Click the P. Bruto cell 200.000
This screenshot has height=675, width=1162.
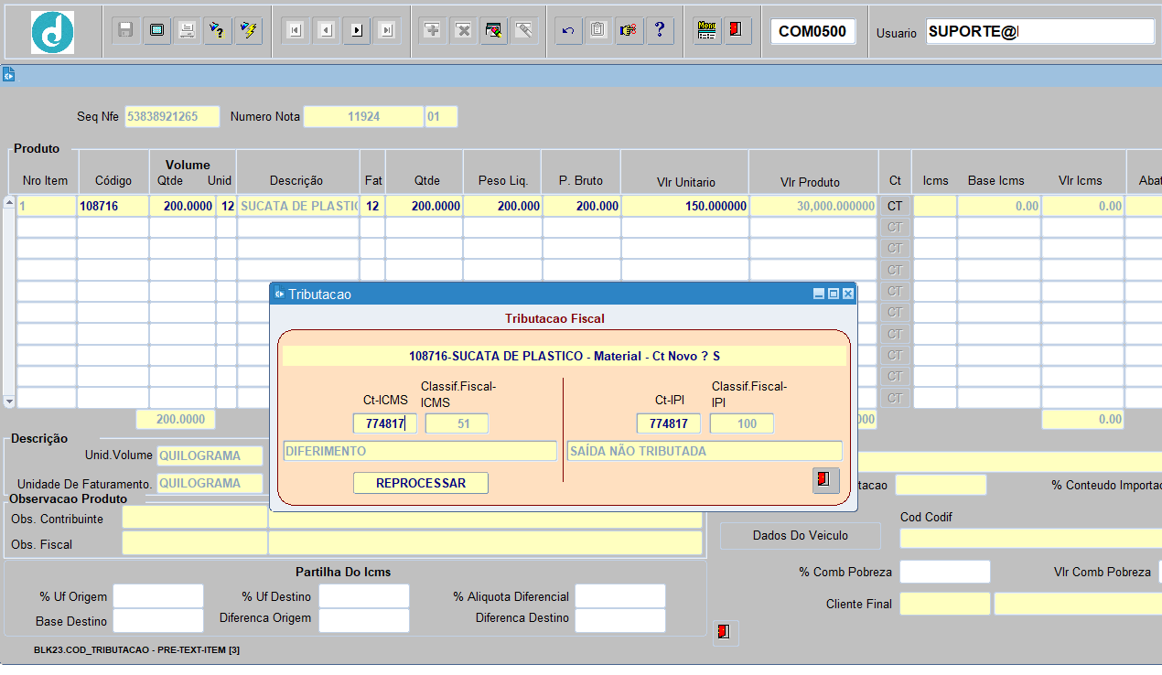582,206
